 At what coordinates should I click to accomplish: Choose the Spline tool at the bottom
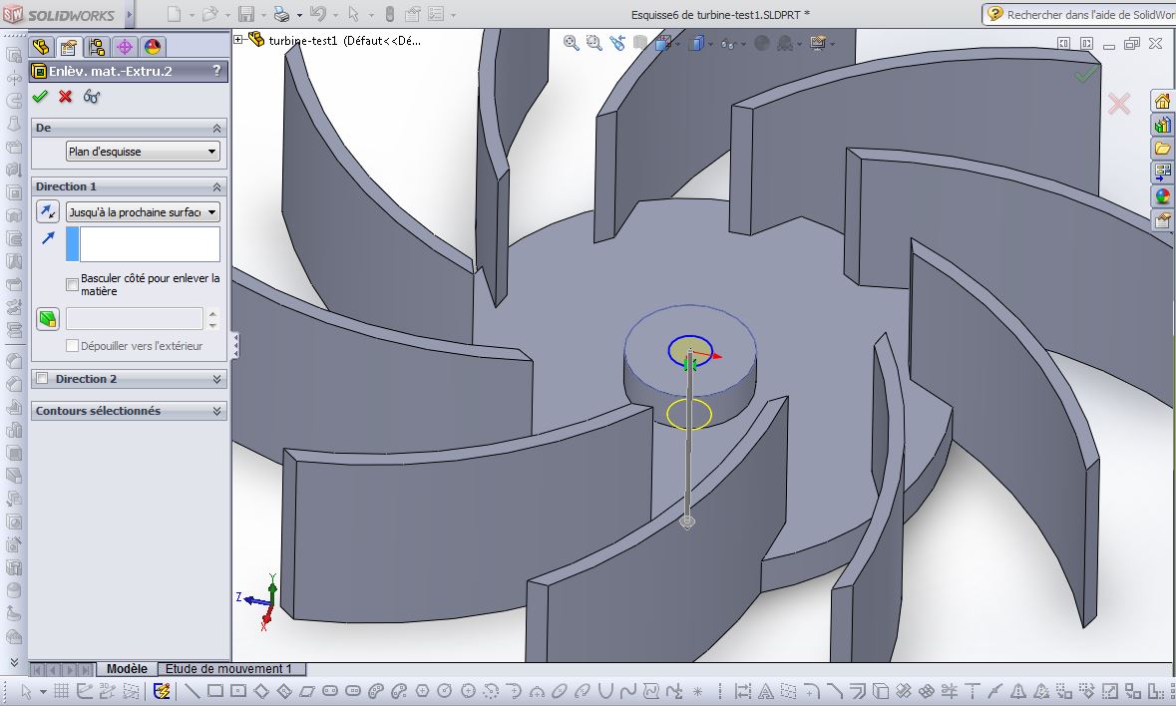click(626, 690)
